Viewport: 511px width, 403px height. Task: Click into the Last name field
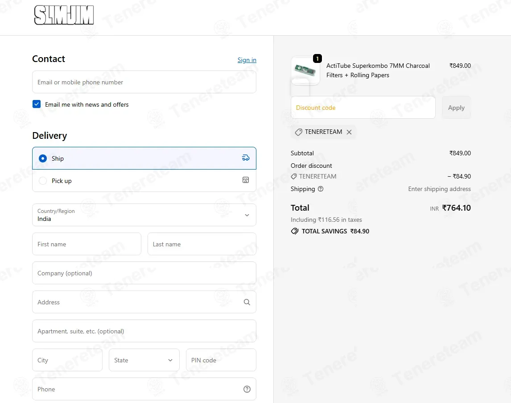(x=202, y=244)
